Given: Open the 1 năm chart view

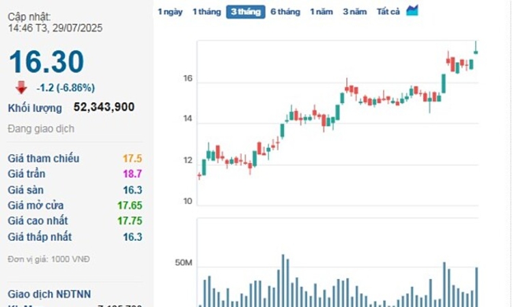Looking at the screenshot, I should point(322,12).
